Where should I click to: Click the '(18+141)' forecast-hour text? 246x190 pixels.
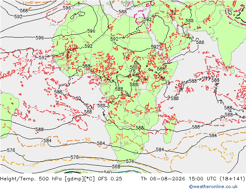pos(232,178)
